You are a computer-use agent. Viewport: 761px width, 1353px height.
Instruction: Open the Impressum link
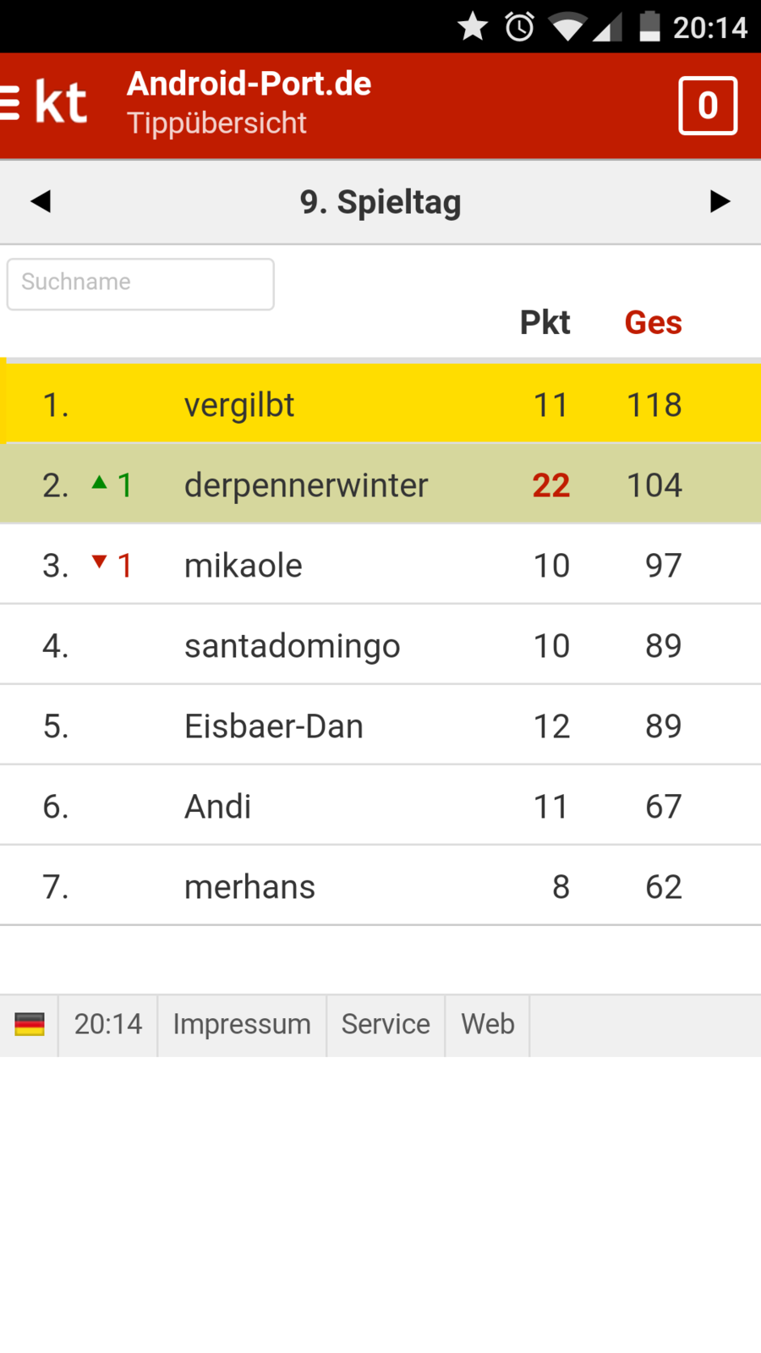coord(242,1024)
